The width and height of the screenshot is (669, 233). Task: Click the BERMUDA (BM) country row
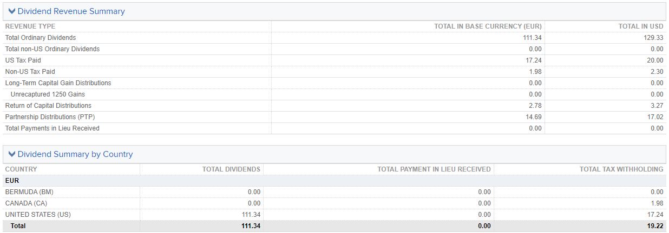334,192
